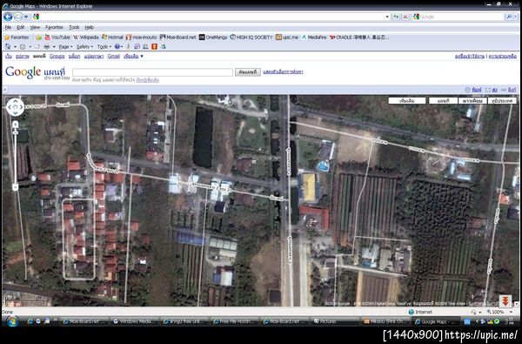Expand the Page command dropdown
Image resolution: width=522 pixels, height=344 pixels.
click(x=65, y=47)
